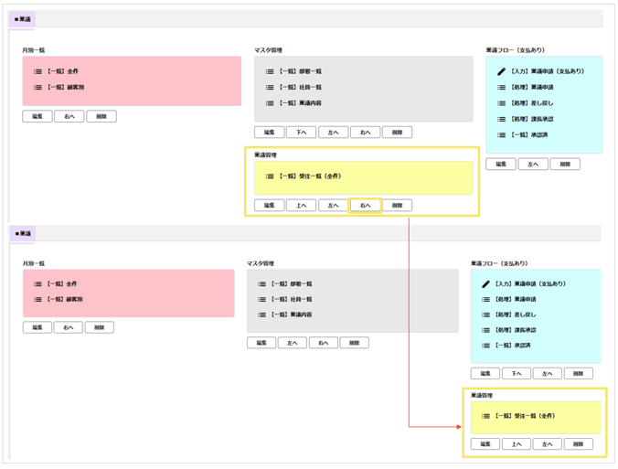The height and width of the screenshot is (469, 618).
Task: Click 右へ under マスタ管理 in lower screen
Action: coord(324,343)
